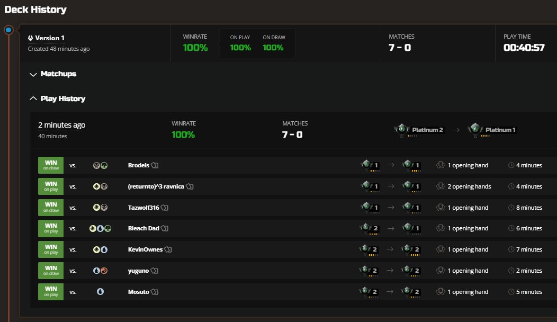
Task: Click the clock icon in Mosuto row
Action: [x=511, y=292]
